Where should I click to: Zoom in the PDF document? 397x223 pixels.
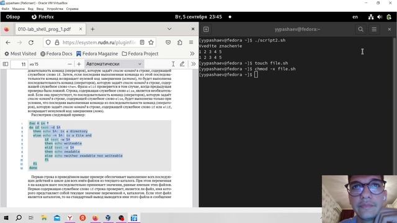pyautogui.click(x=79, y=64)
